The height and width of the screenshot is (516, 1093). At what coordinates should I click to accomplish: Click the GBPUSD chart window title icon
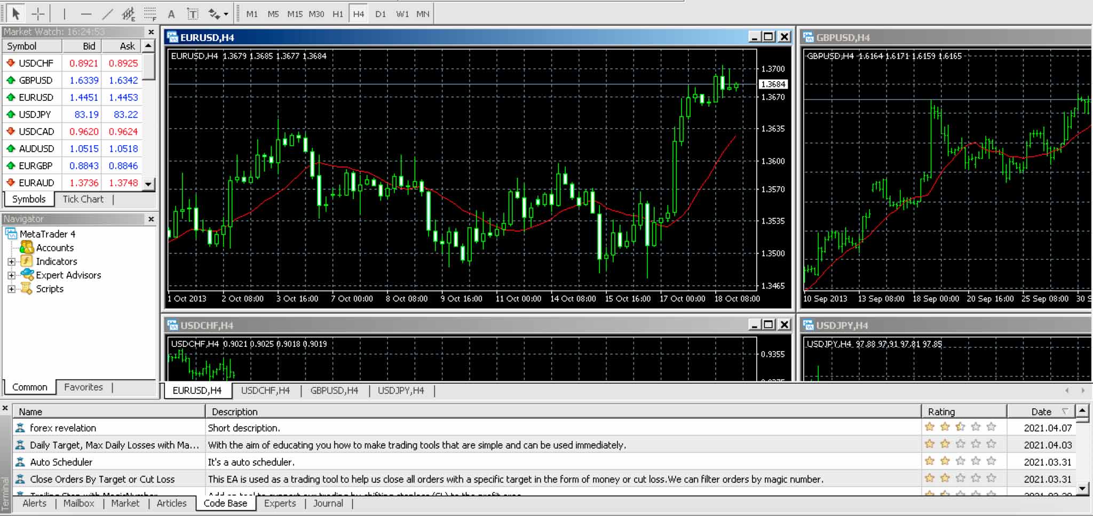point(809,37)
